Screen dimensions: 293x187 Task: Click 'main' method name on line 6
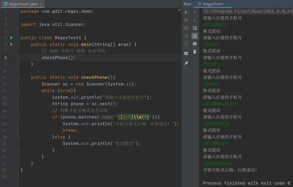point(87,45)
